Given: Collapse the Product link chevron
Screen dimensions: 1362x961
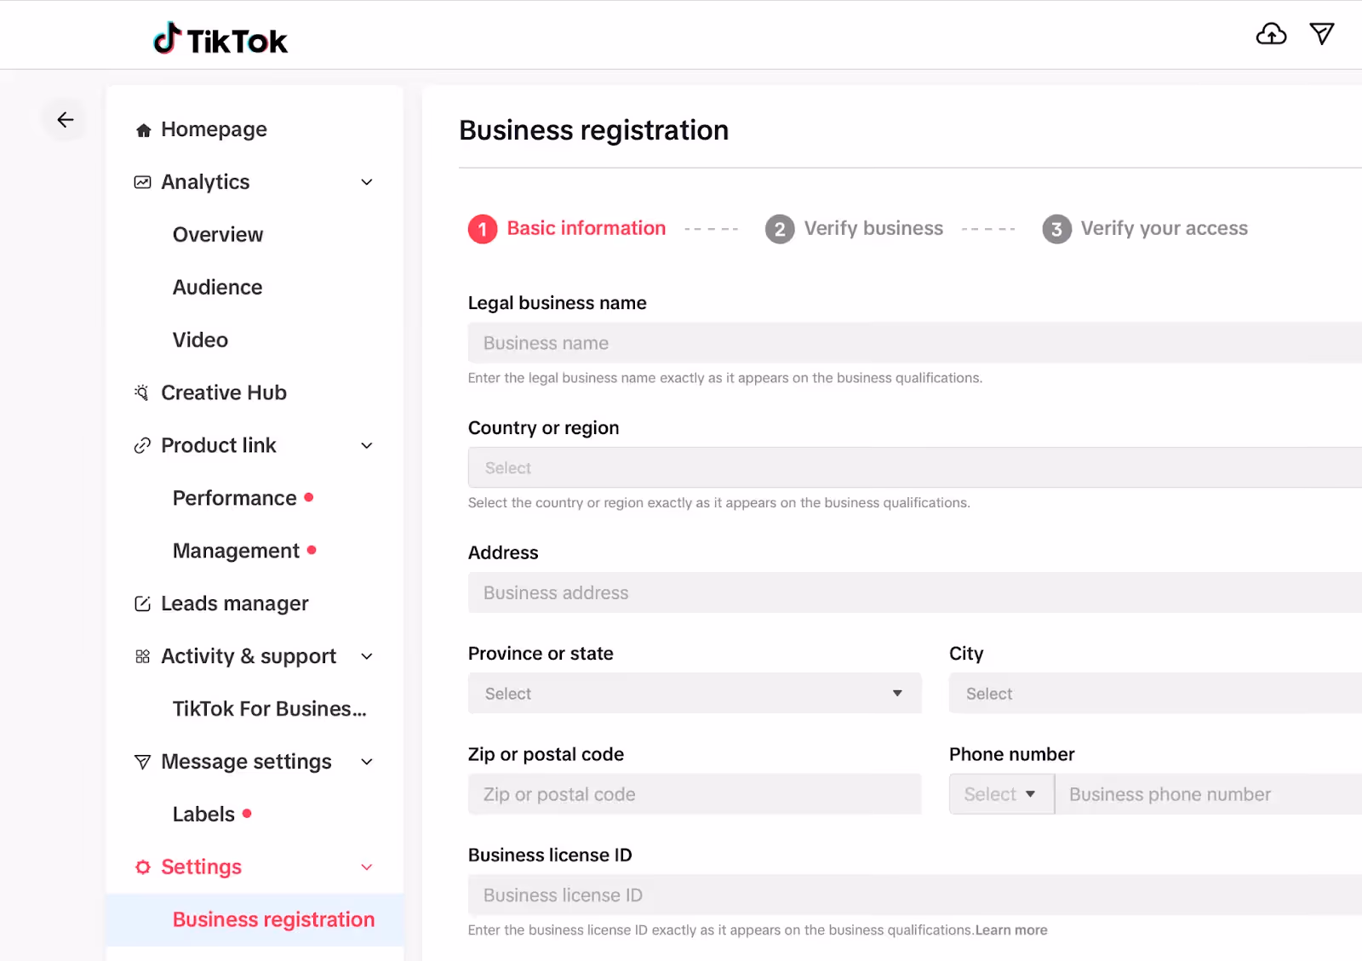Looking at the screenshot, I should 367,446.
